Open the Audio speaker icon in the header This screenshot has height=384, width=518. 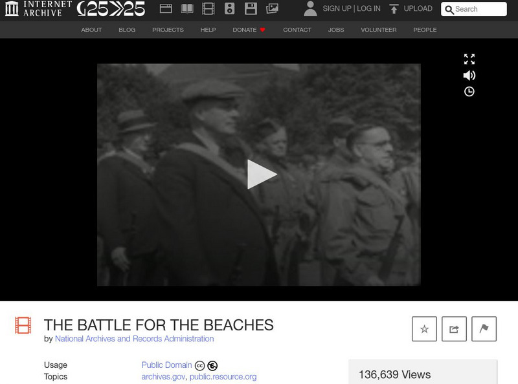[229, 8]
